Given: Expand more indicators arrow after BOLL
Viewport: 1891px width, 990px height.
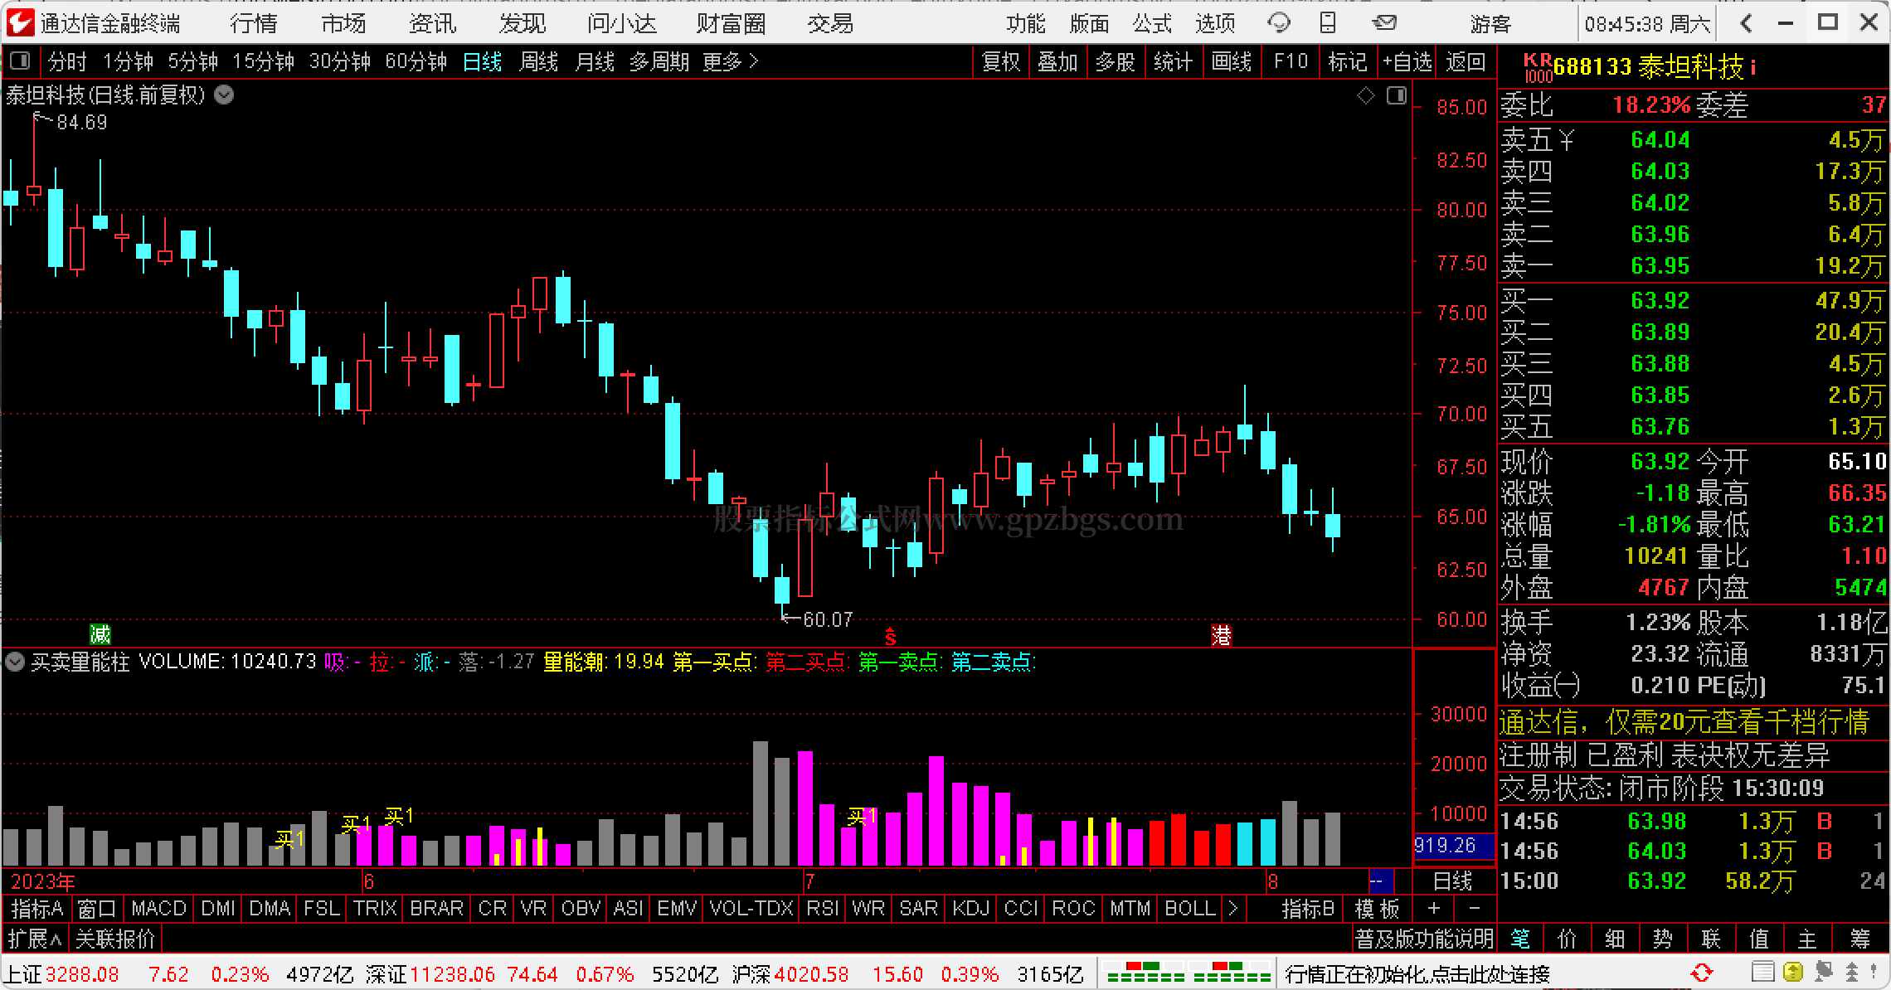Looking at the screenshot, I should pyautogui.click(x=1233, y=908).
